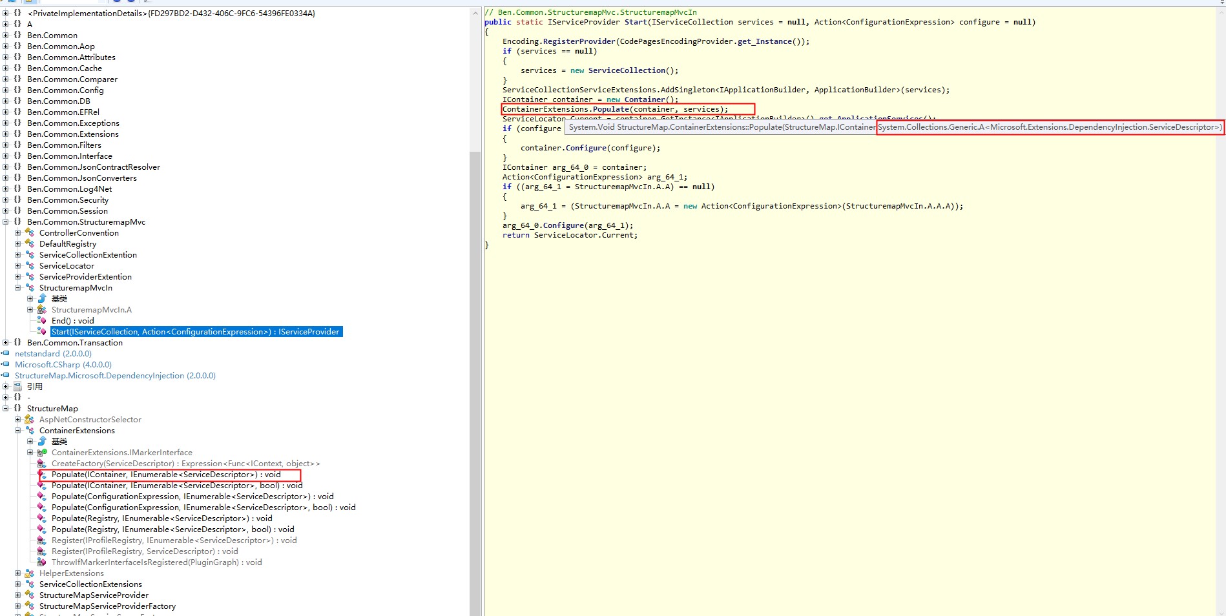This screenshot has height=616, width=1226.
Task: Select the Ben.Common.JsonConverters namespace
Action: tap(81, 178)
